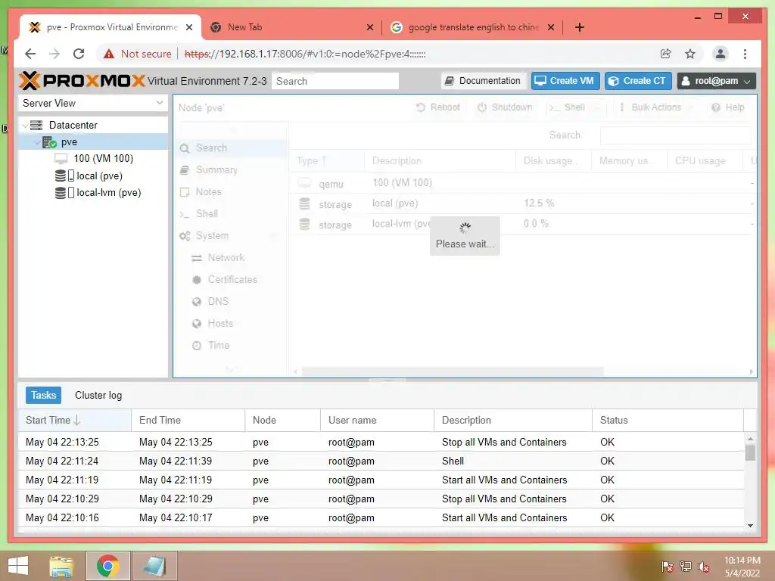Bookmark this page with the star icon

[x=690, y=54]
